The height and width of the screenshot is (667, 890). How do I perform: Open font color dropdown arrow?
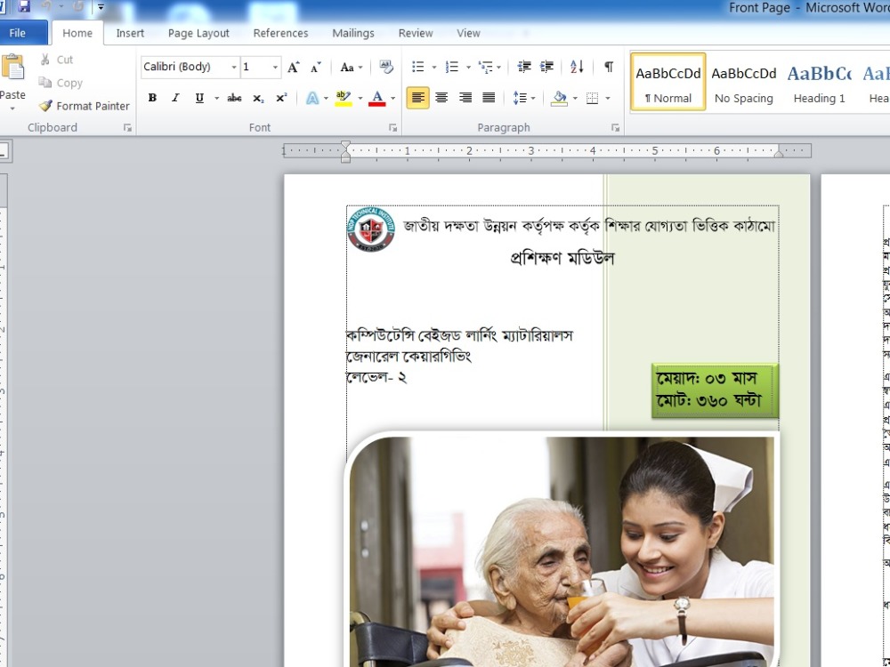392,98
